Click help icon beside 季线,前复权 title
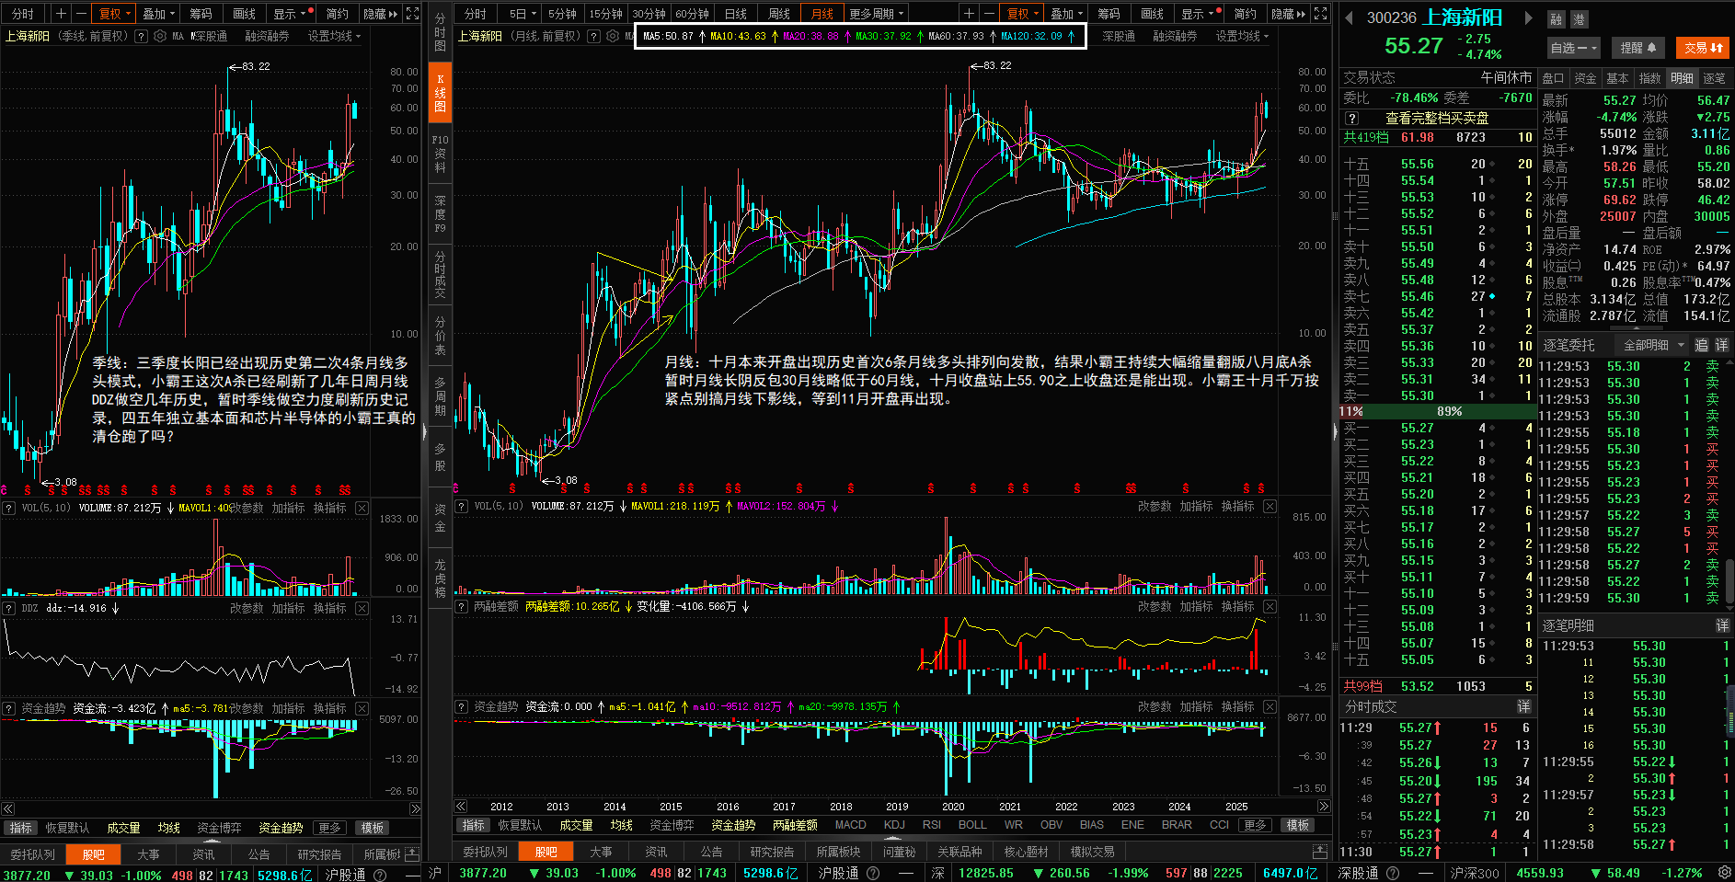1735x882 pixels. point(141,36)
